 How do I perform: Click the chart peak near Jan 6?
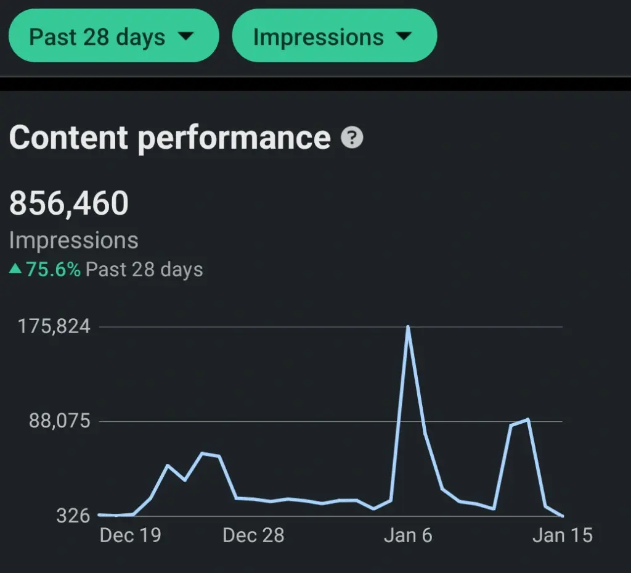(x=409, y=327)
